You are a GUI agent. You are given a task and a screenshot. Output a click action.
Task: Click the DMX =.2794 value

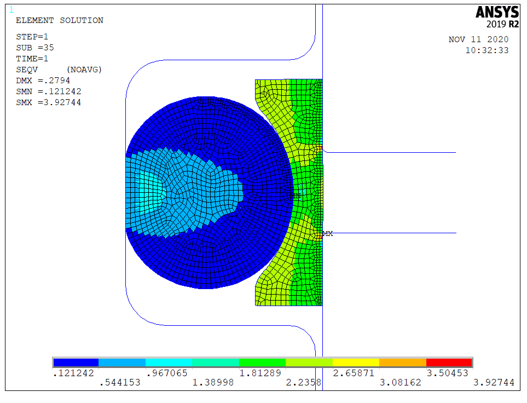click(x=43, y=80)
